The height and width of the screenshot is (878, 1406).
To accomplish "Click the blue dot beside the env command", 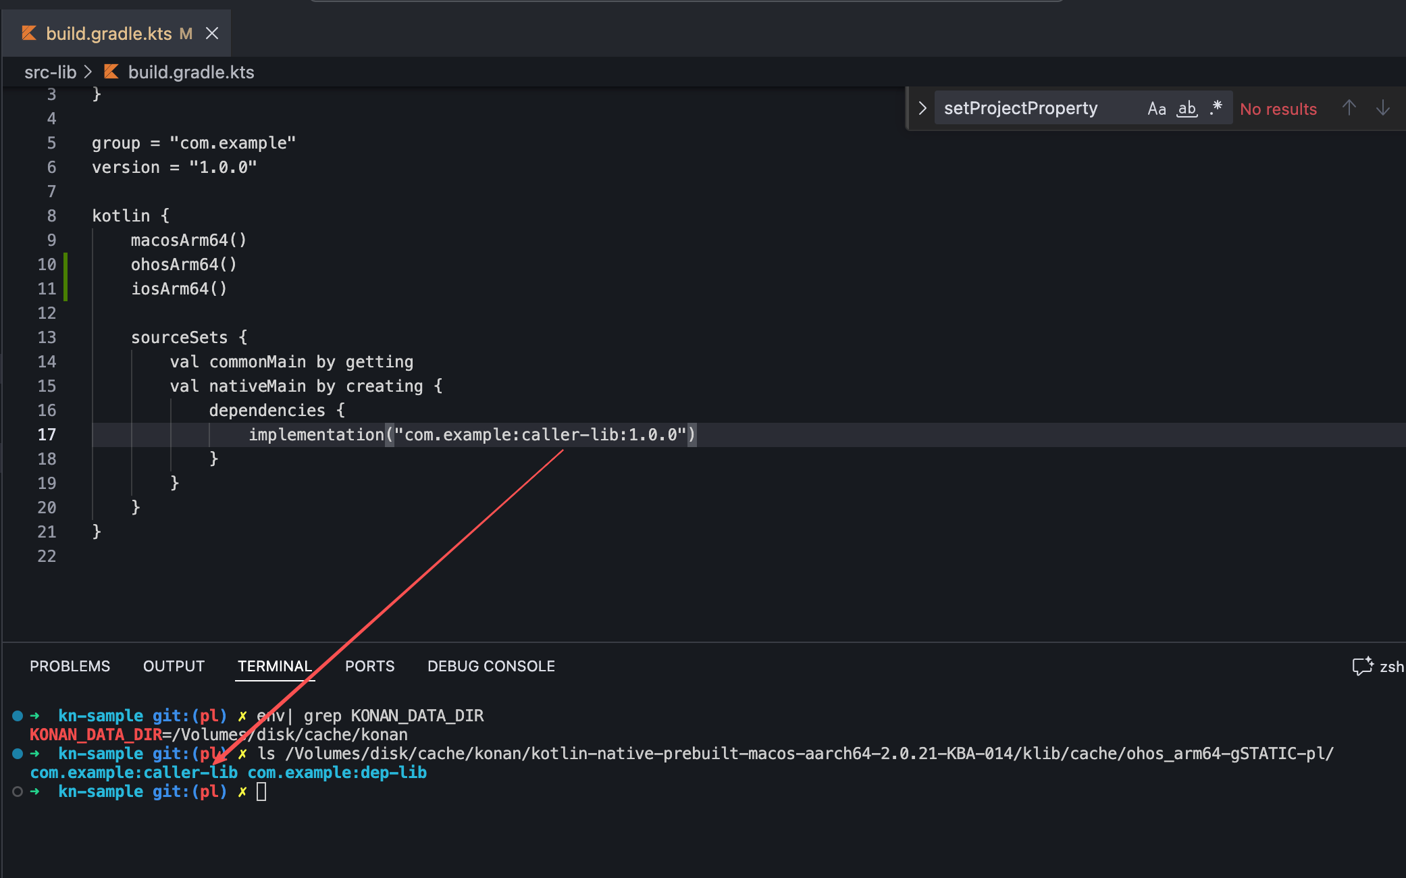I will (18, 715).
